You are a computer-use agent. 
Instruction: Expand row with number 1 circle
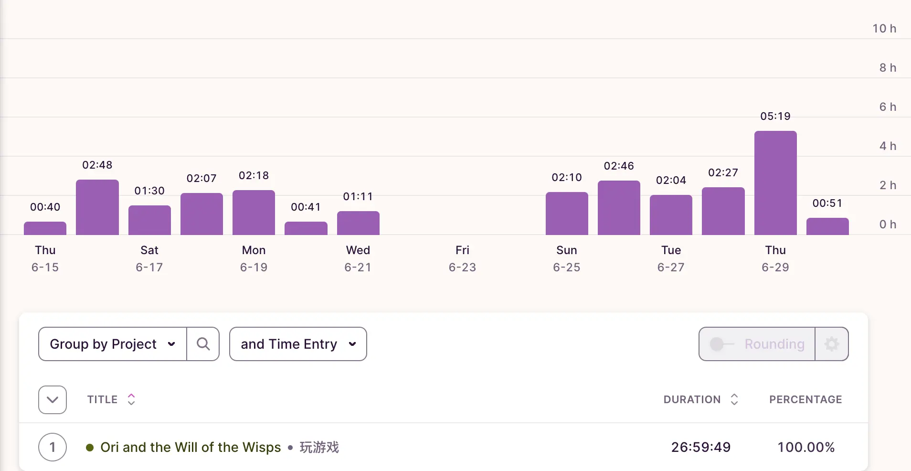pyautogui.click(x=53, y=447)
